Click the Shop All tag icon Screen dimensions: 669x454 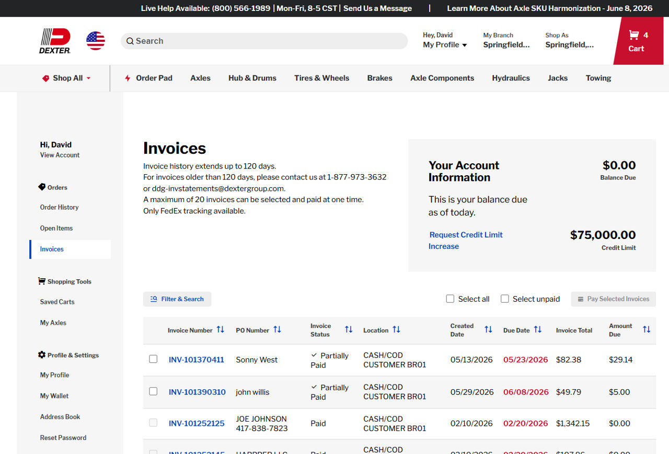(45, 78)
